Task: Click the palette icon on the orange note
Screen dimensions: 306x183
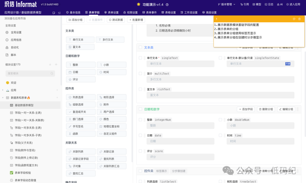Action: tap(294, 19)
